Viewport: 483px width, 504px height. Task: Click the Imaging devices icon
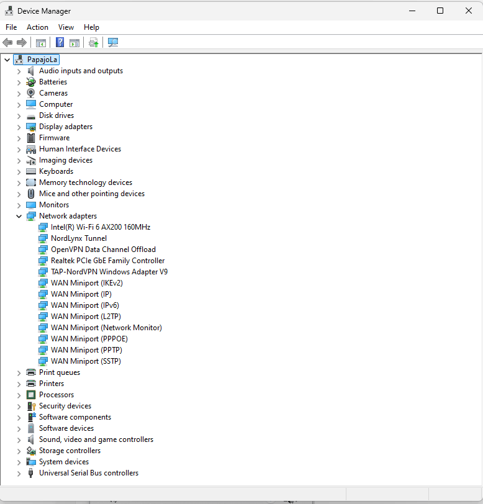pyautogui.click(x=31, y=160)
